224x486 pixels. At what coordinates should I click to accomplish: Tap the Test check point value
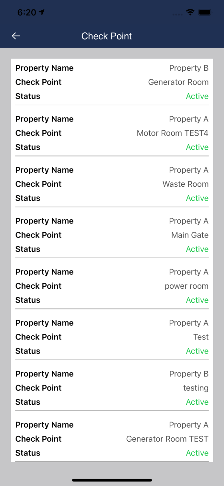pos(201,337)
